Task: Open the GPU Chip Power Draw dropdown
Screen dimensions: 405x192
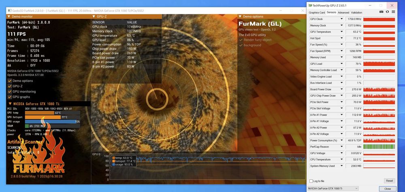Action: coord(342,96)
